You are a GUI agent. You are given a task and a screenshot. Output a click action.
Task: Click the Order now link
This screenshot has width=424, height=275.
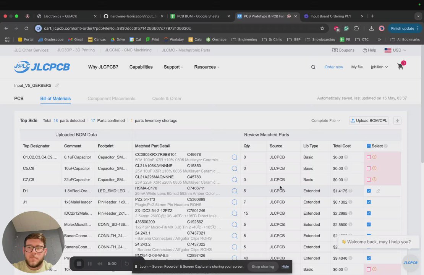click(333, 67)
